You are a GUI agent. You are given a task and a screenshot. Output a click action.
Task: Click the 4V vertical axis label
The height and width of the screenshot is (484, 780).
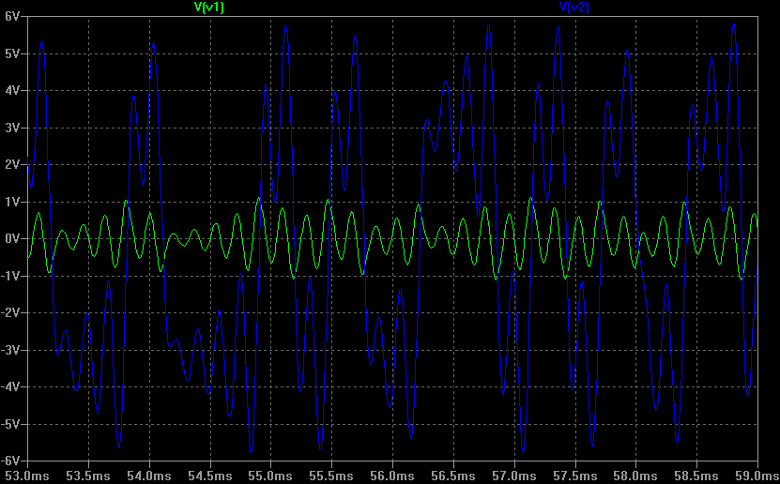click(12, 90)
